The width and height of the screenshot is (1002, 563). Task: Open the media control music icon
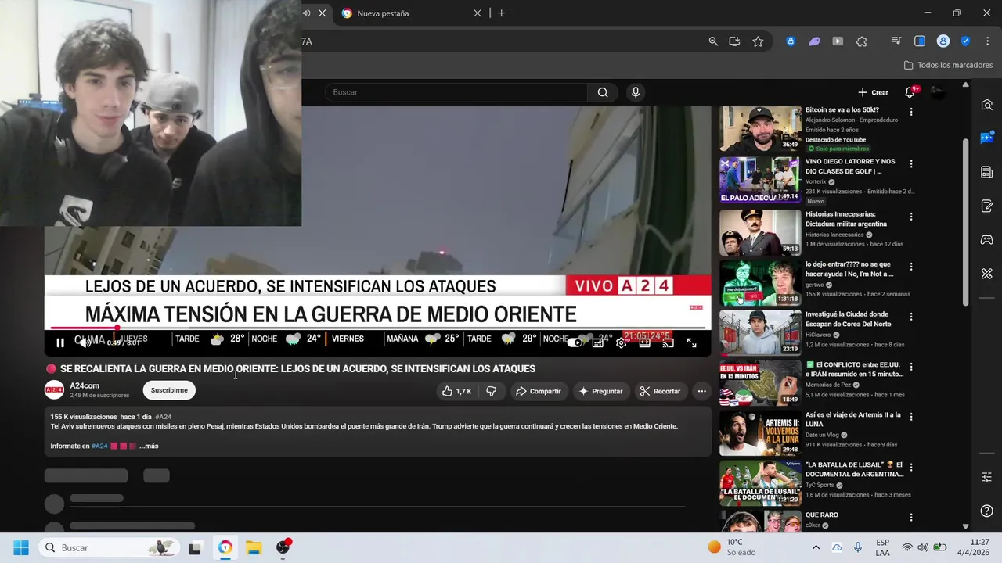click(x=896, y=41)
